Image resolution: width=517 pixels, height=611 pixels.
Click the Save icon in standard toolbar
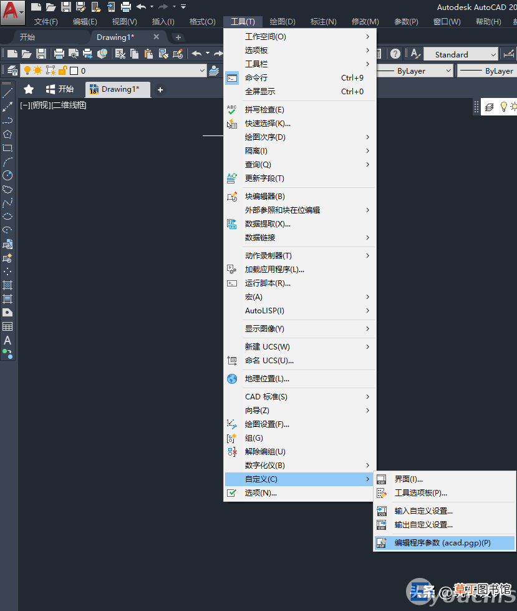(x=41, y=54)
